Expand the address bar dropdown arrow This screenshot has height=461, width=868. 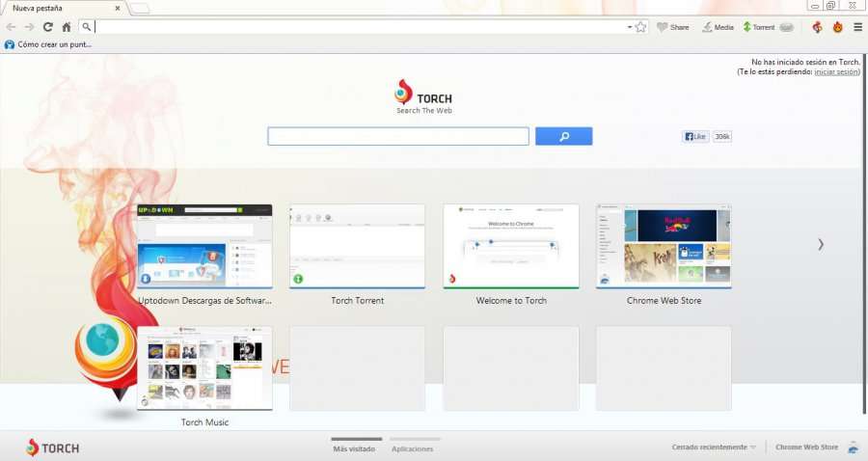[630, 27]
